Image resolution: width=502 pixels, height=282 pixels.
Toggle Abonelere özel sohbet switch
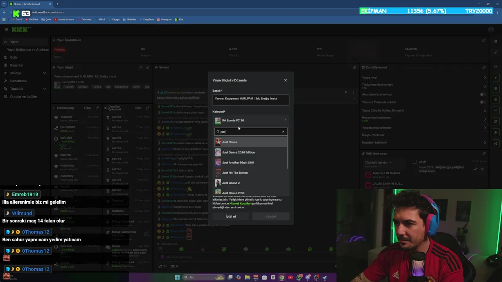[483, 94]
